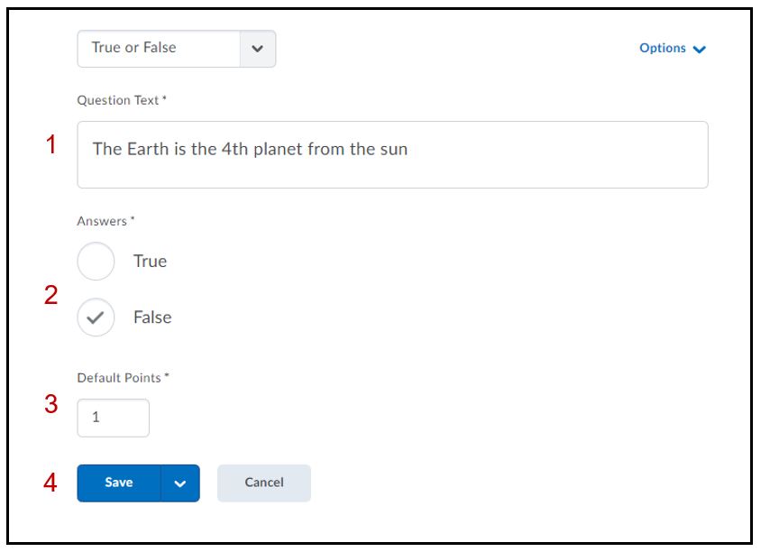The width and height of the screenshot is (761, 552).
Task: Select the True answer radio circle
Action: click(96, 262)
